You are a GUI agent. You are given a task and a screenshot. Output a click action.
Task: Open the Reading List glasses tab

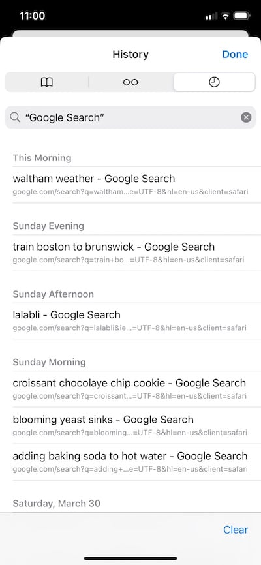(x=130, y=82)
